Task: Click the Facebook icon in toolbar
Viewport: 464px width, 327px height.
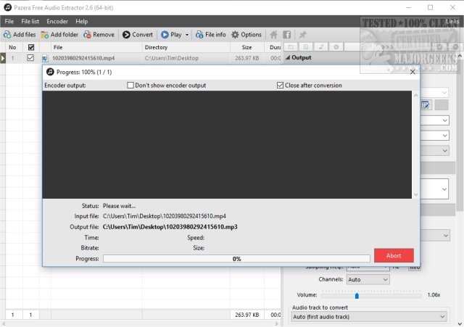Action: [287, 35]
